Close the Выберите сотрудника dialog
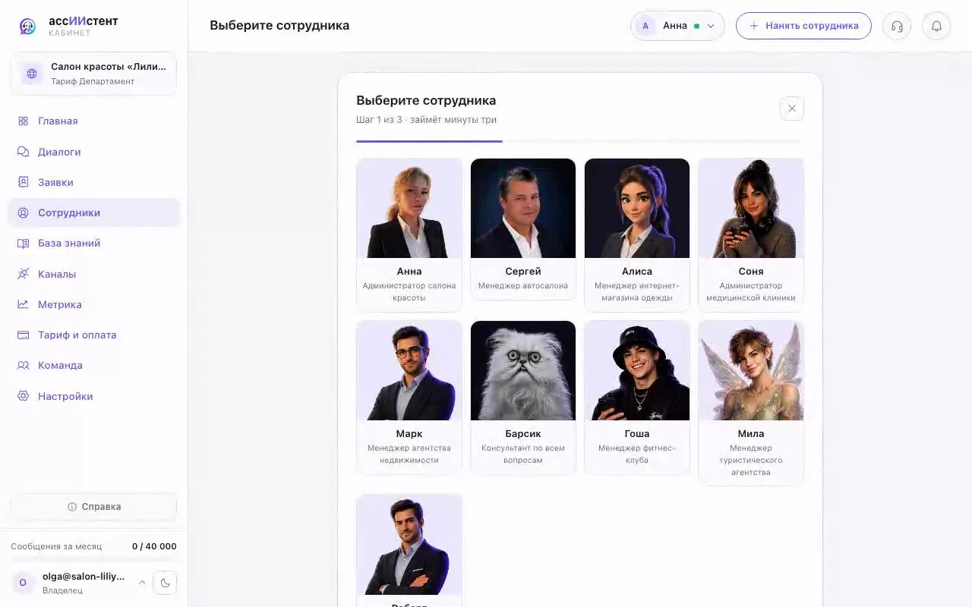 tap(791, 109)
